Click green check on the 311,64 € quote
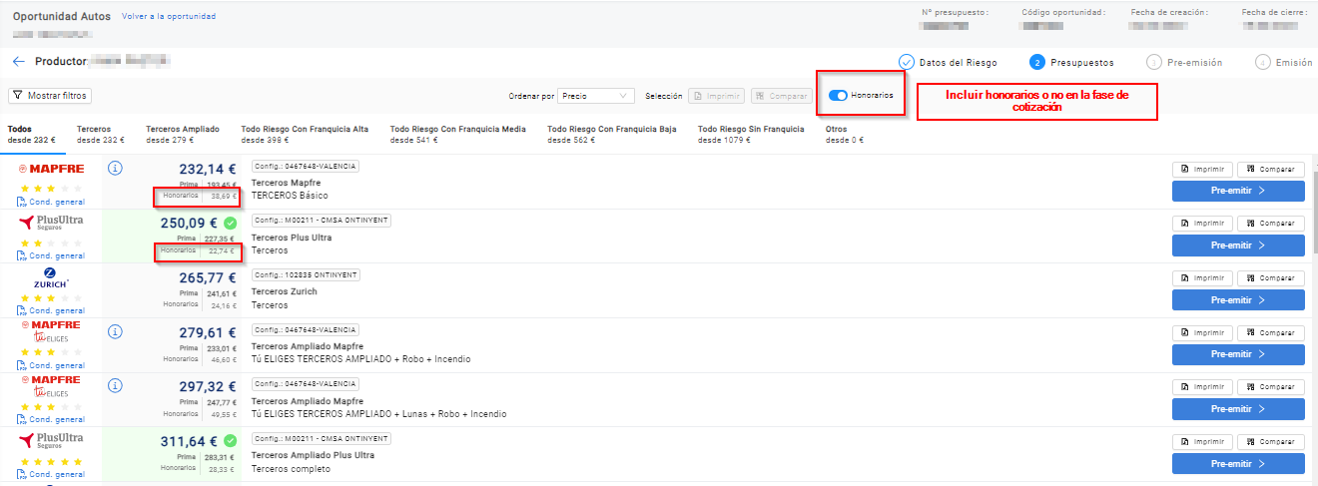 pos(231,440)
